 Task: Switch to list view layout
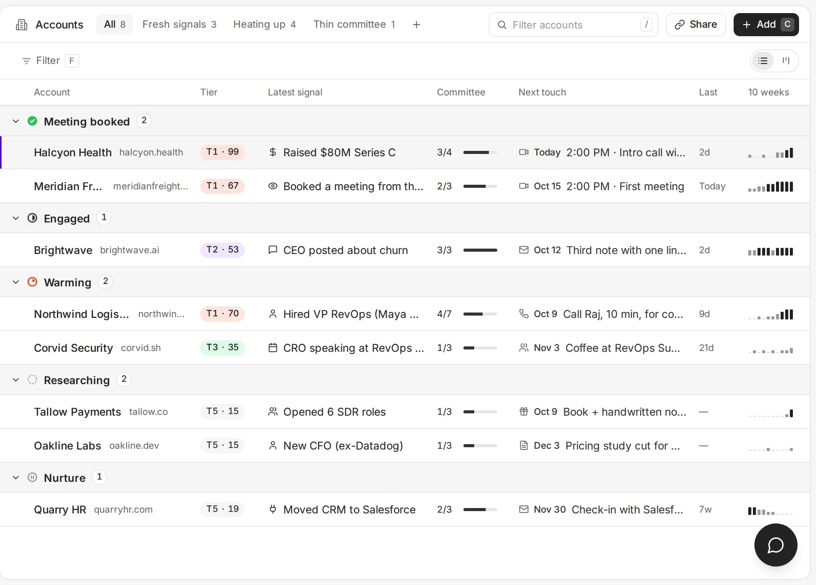click(x=762, y=61)
